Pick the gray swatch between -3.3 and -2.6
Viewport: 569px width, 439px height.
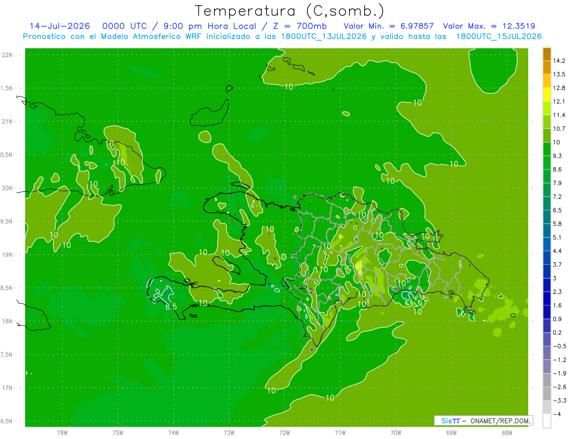(x=547, y=394)
